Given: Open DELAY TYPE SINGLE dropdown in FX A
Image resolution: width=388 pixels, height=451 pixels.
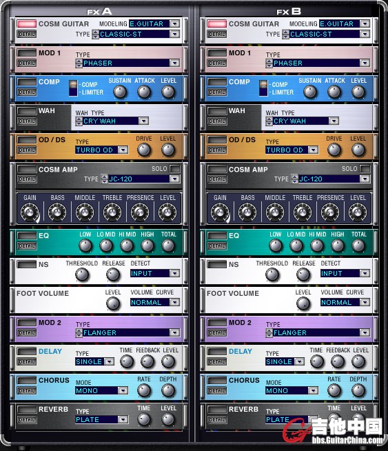Looking at the screenshot, I should [x=109, y=361].
